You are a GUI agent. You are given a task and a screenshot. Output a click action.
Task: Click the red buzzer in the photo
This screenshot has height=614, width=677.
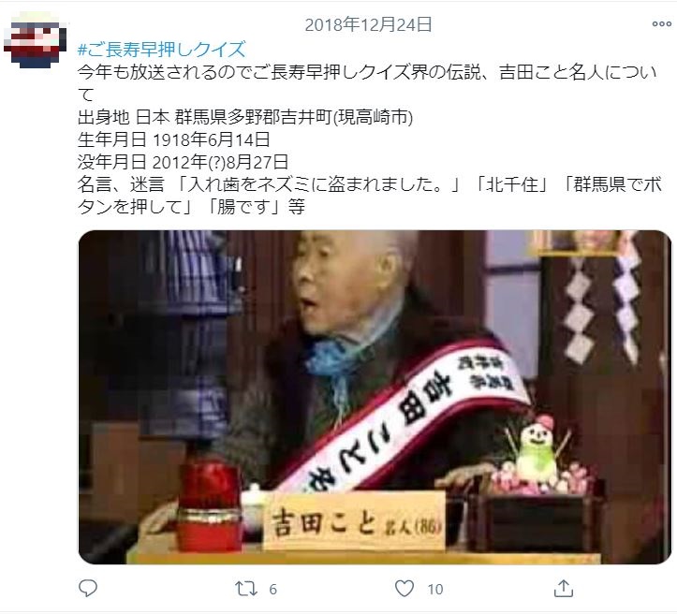click(x=209, y=505)
